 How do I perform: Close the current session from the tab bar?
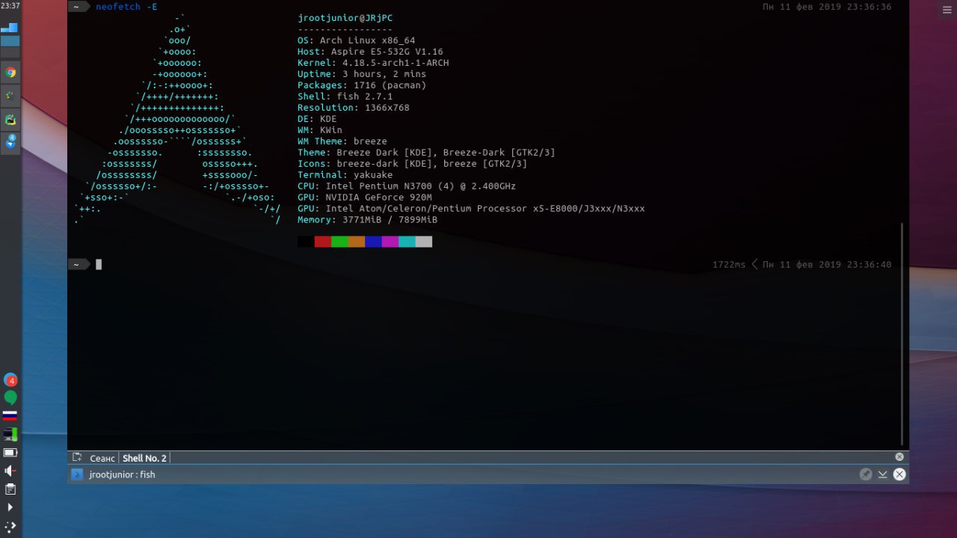[899, 457]
